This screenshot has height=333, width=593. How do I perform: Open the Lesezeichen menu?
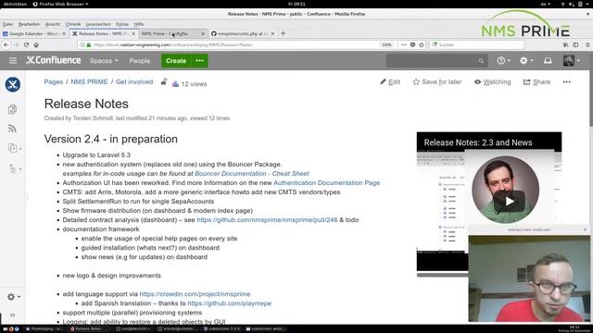click(98, 24)
